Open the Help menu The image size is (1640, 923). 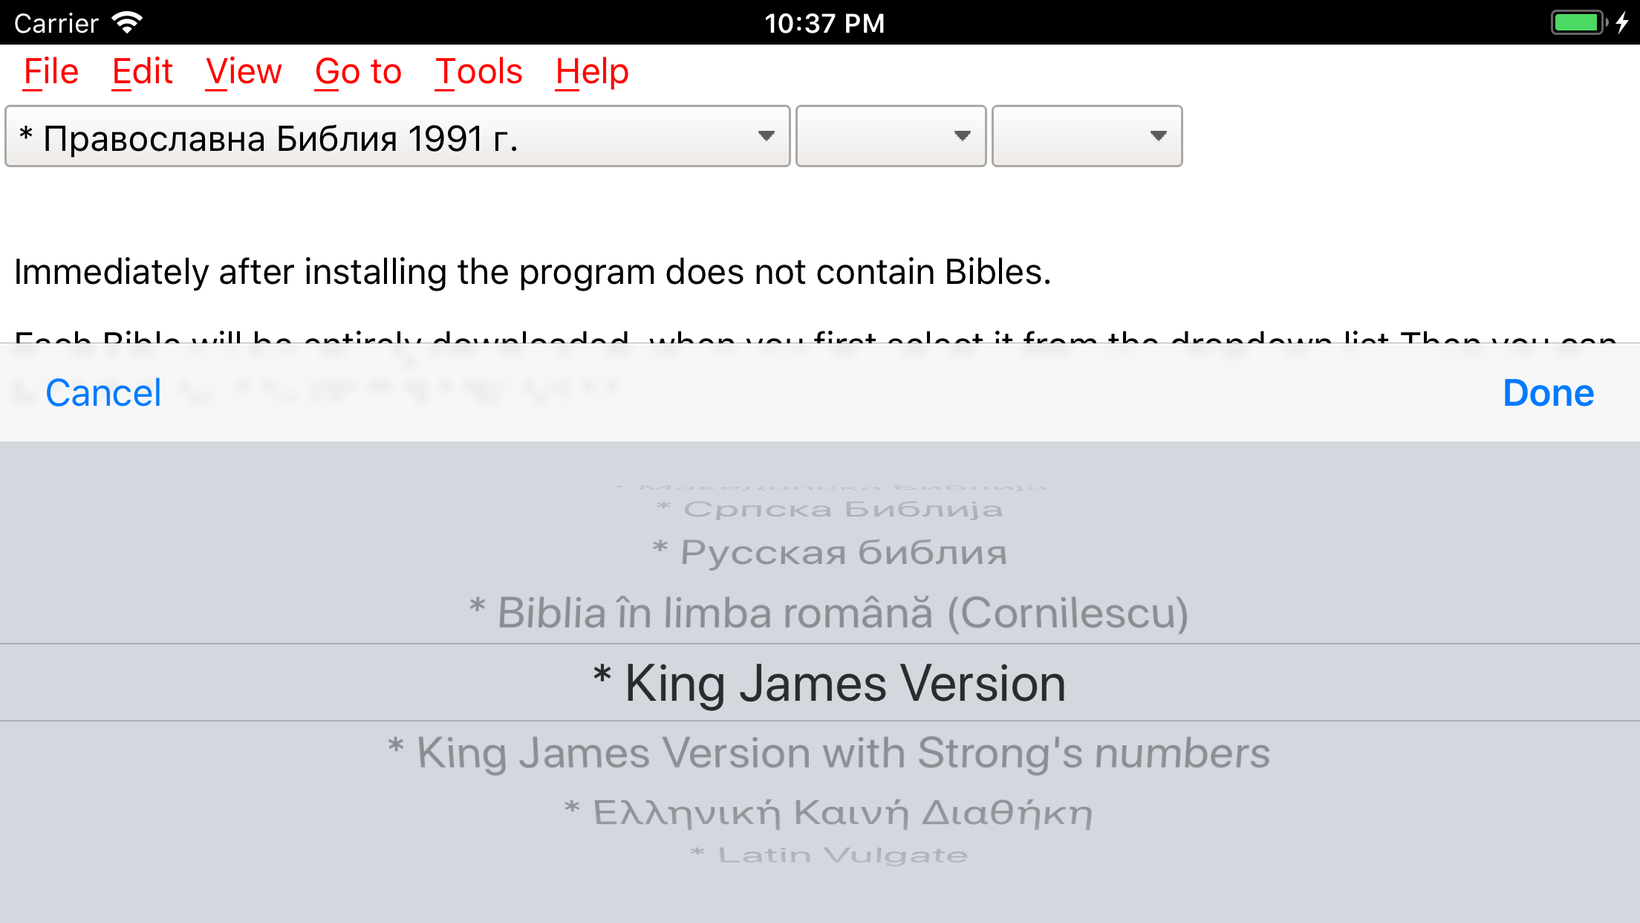point(592,72)
